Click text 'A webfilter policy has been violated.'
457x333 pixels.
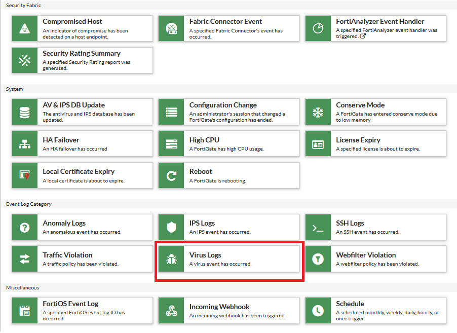point(377,264)
